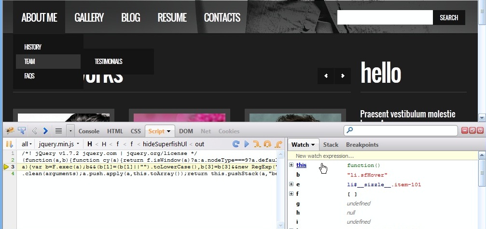Expand the 'e' variable in Watch panel
This screenshot has height=229, width=486.
[292, 184]
